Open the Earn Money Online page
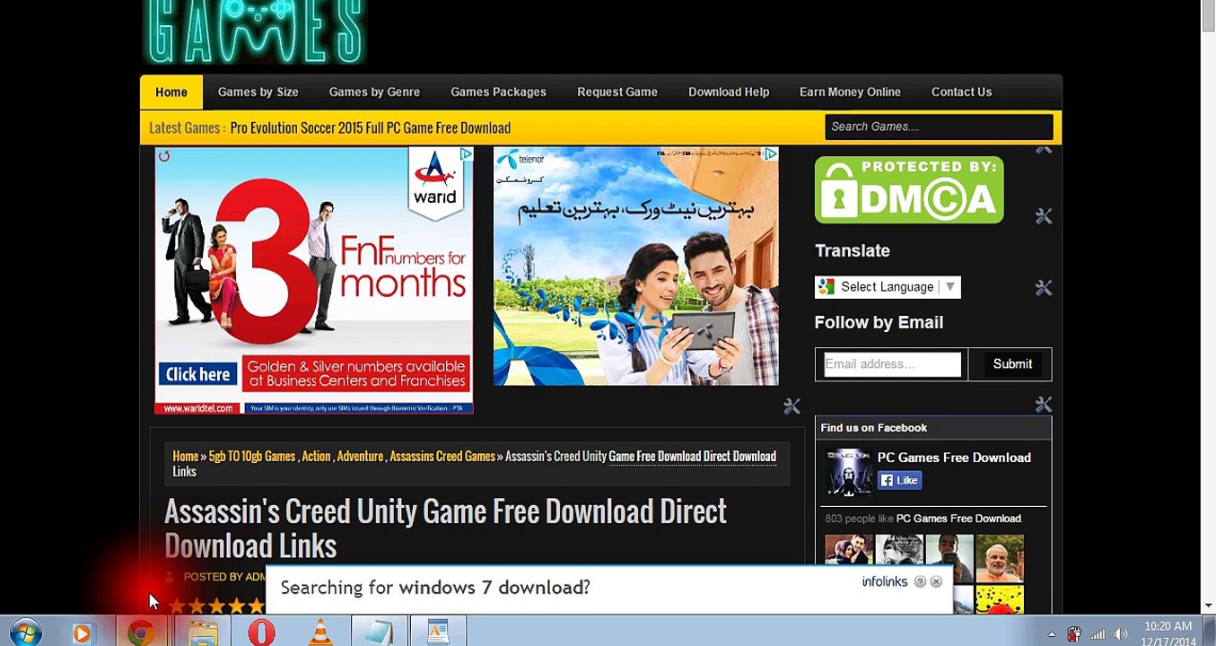The width and height of the screenshot is (1216, 646). click(850, 92)
